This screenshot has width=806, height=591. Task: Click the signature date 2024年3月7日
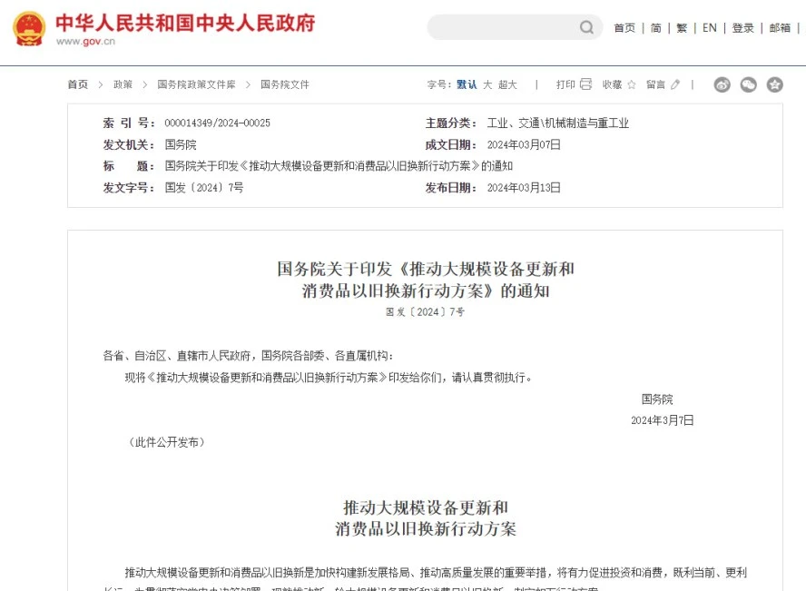(x=663, y=420)
